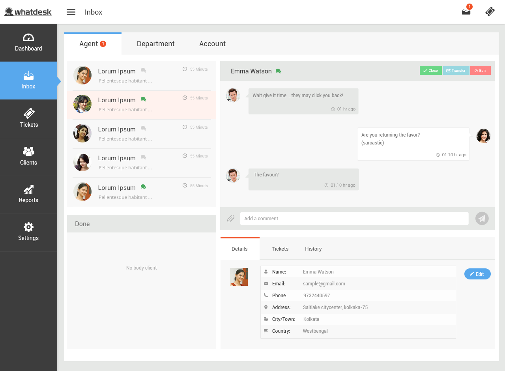
Task: Open the Clients section
Action: [x=28, y=157]
